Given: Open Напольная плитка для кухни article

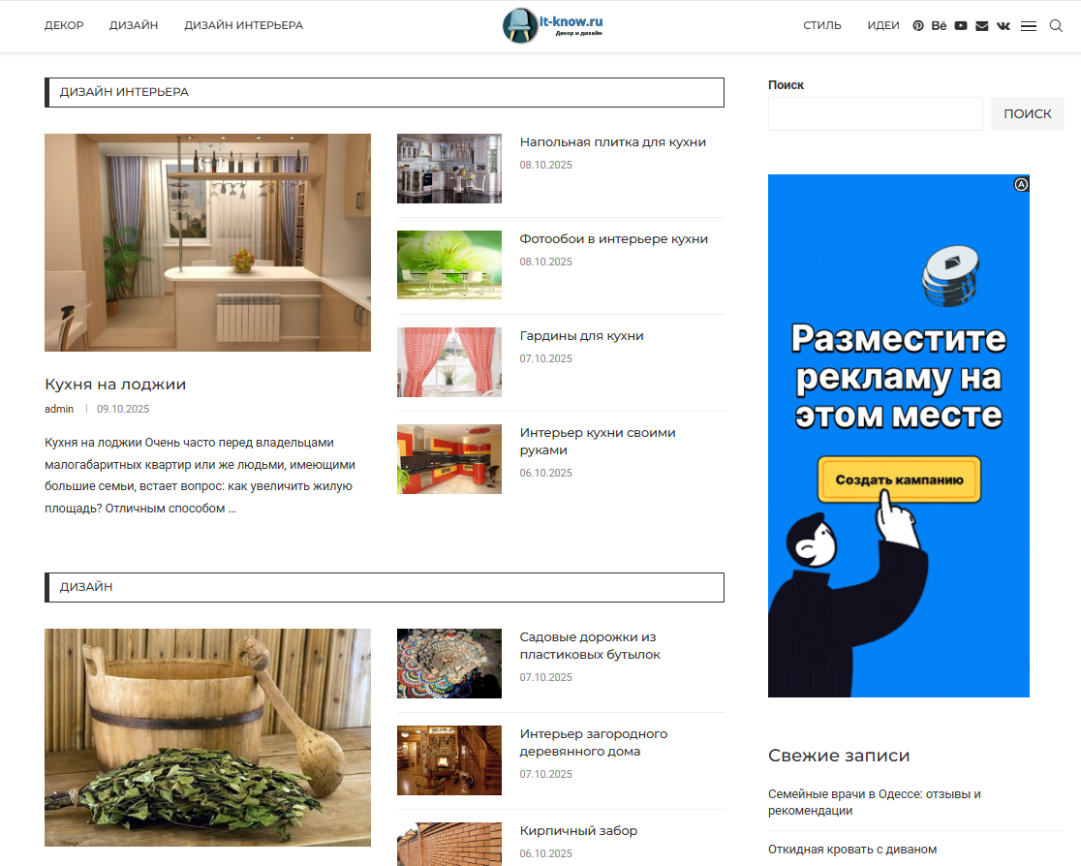Looking at the screenshot, I should point(613,142).
